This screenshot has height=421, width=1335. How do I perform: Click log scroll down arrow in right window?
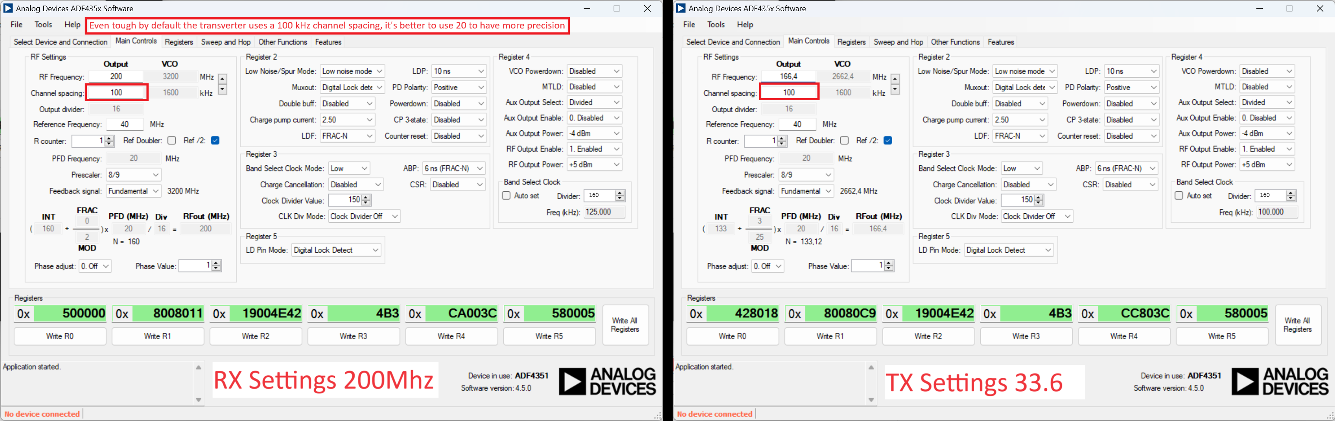click(871, 399)
